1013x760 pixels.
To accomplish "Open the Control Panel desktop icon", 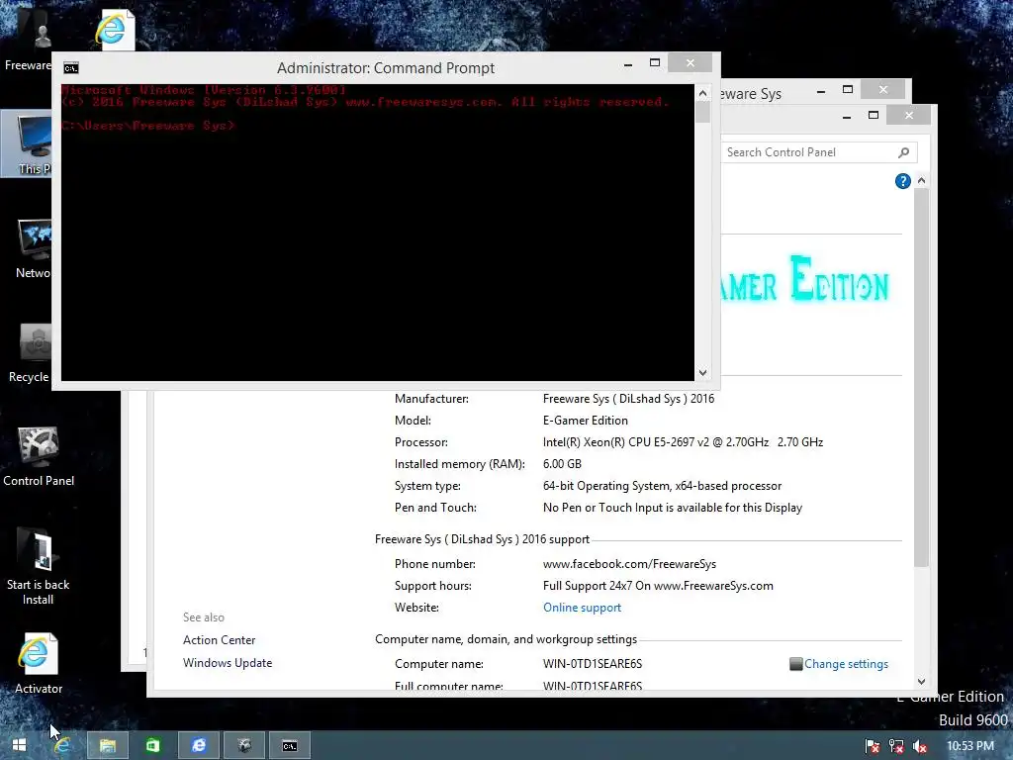I will point(39,456).
